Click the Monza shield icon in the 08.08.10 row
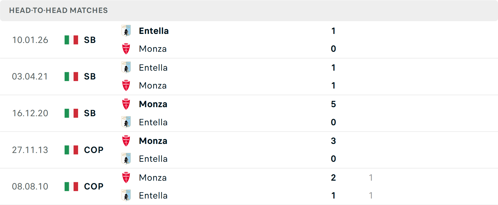 126,178
